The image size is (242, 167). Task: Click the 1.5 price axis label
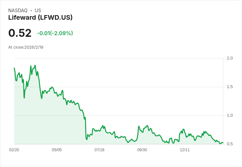click(x=230, y=87)
